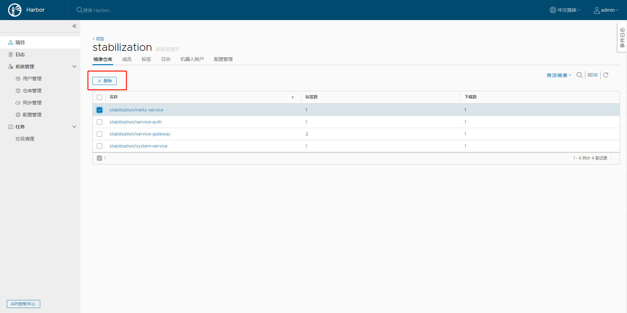Click the Harbor logo icon
The image size is (627, 313).
(15, 10)
